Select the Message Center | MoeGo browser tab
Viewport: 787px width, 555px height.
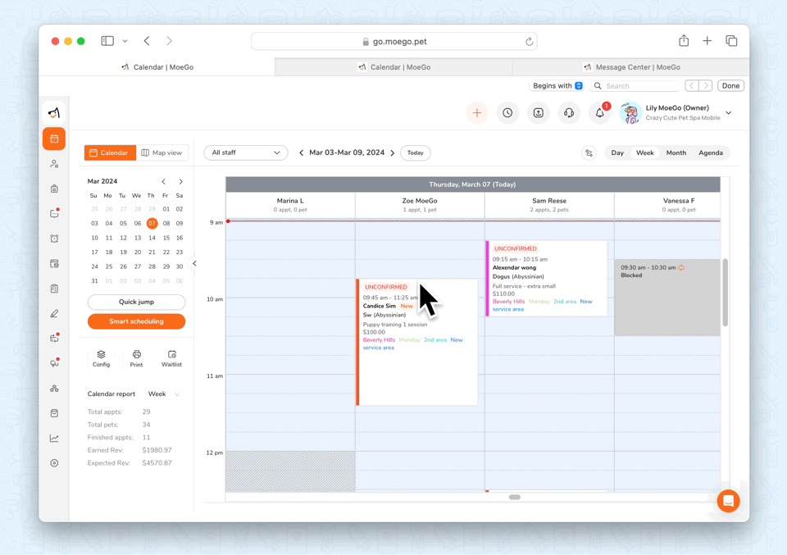point(631,67)
